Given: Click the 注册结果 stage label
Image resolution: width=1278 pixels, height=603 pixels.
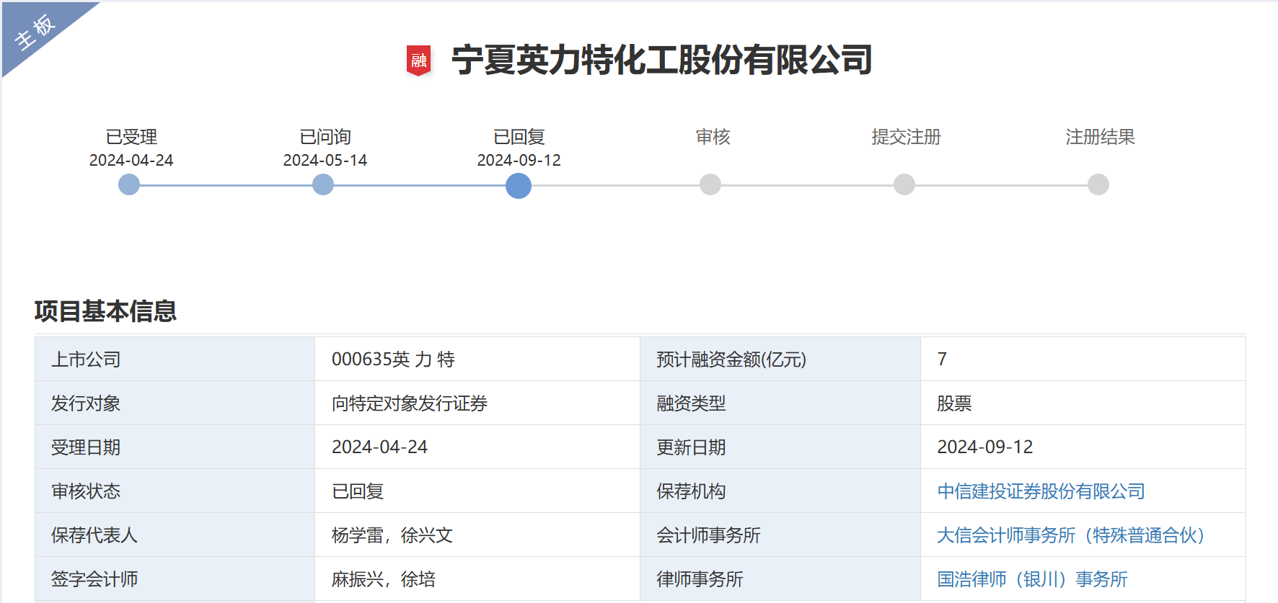Looking at the screenshot, I should click(1101, 137).
